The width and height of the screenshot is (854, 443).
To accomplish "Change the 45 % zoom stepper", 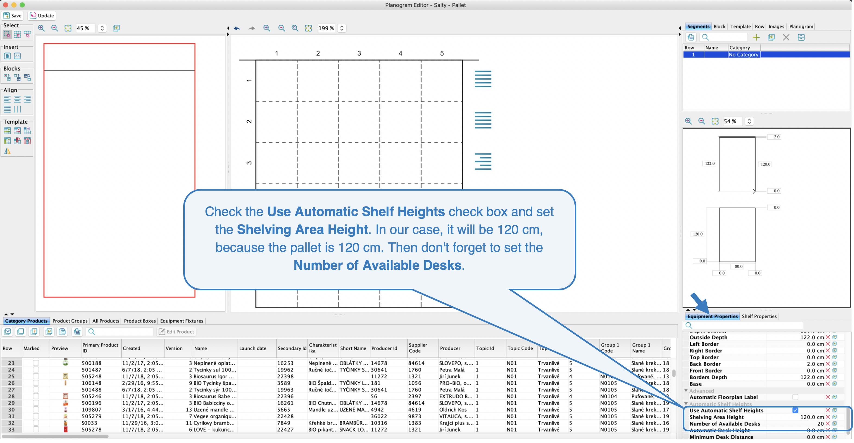I will (102, 28).
